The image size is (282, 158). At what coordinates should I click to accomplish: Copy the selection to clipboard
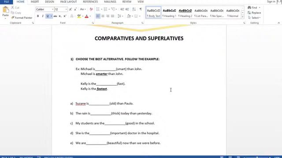click(16, 13)
